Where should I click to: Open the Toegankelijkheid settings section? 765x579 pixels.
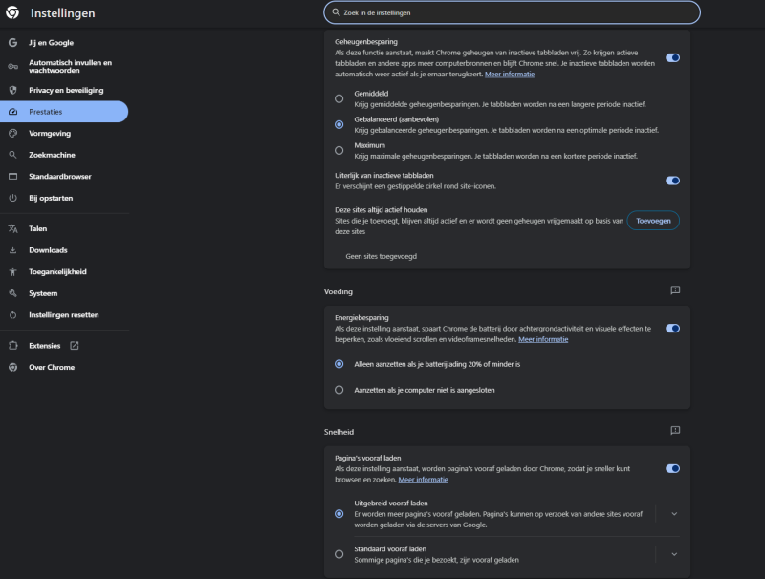pyautogui.click(x=57, y=272)
